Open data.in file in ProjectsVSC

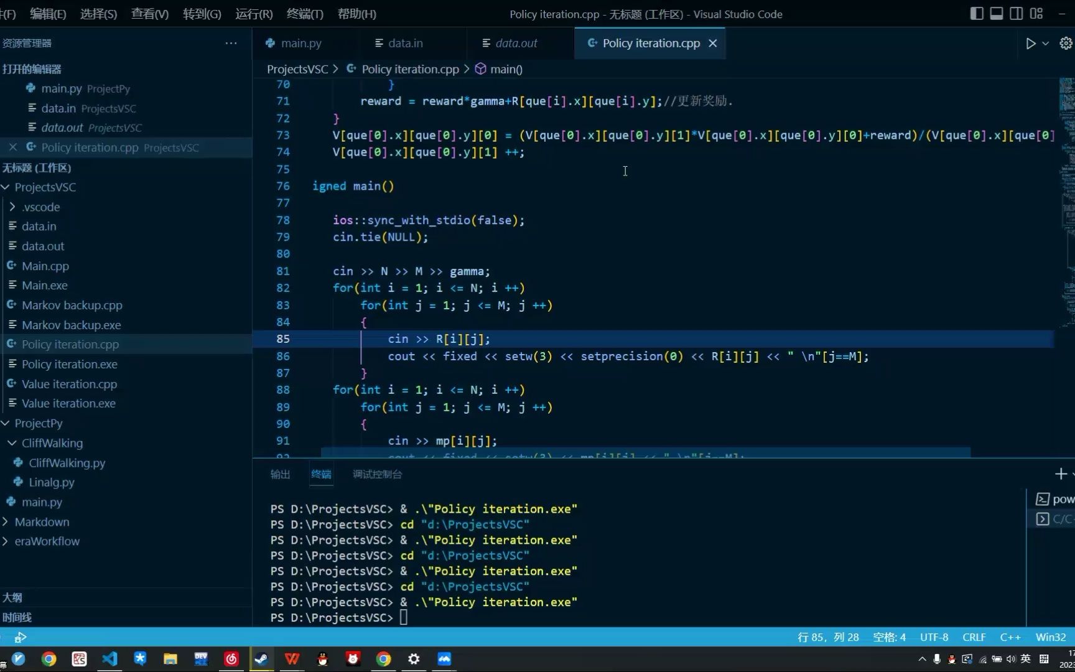click(39, 226)
